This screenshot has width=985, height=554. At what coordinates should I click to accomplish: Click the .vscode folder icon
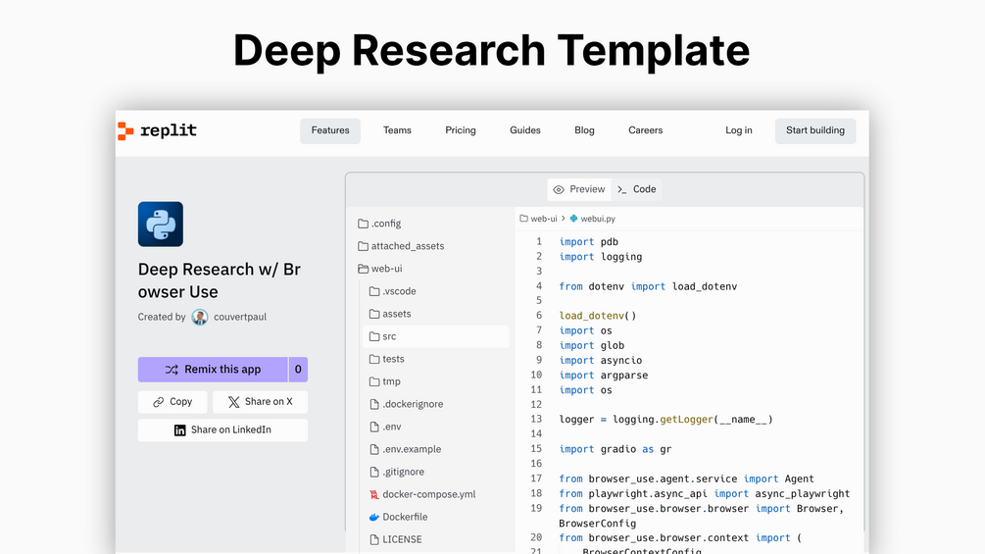click(x=374, y=291)
